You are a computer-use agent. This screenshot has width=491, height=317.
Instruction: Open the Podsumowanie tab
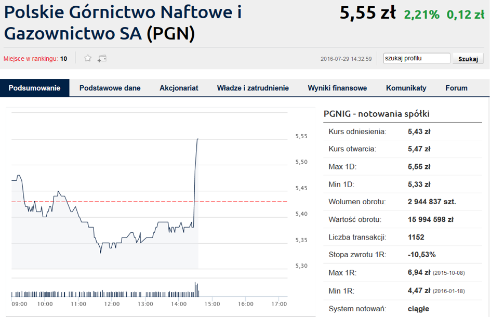pos(34,88)
